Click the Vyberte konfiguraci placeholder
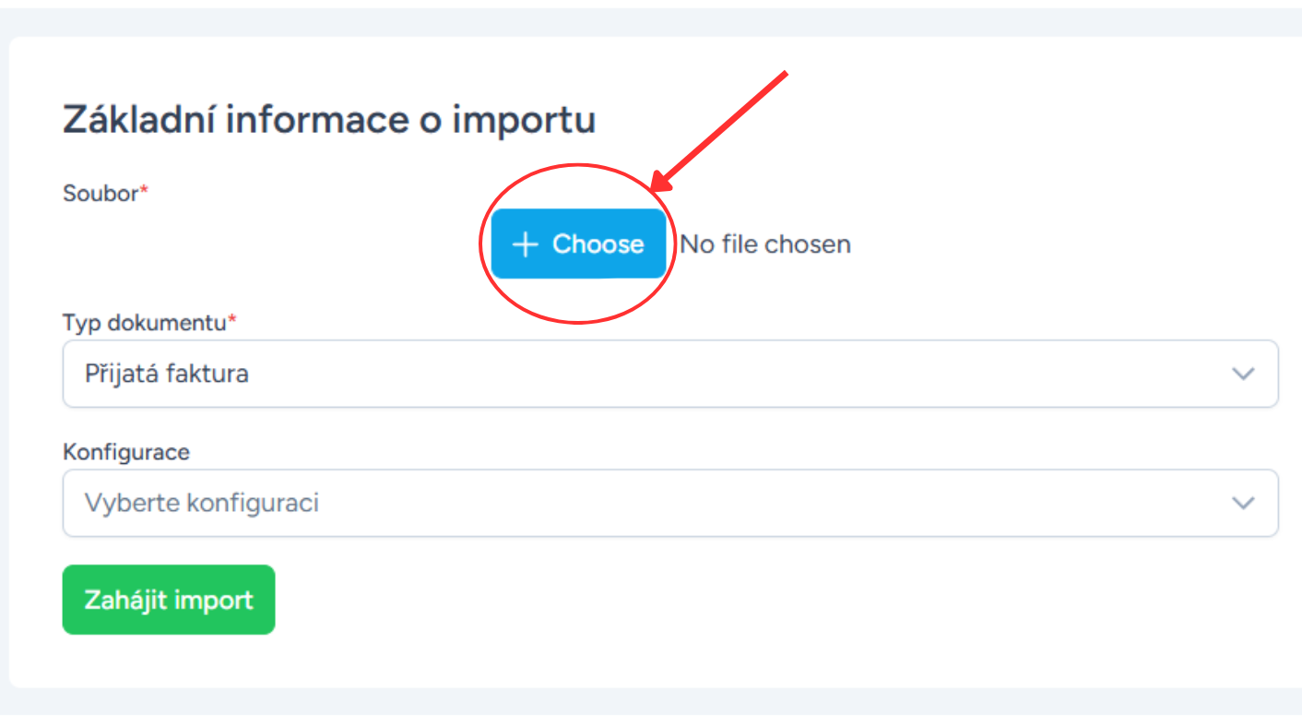This screenshot has height=725, width=1302. [x=202, y=504]
